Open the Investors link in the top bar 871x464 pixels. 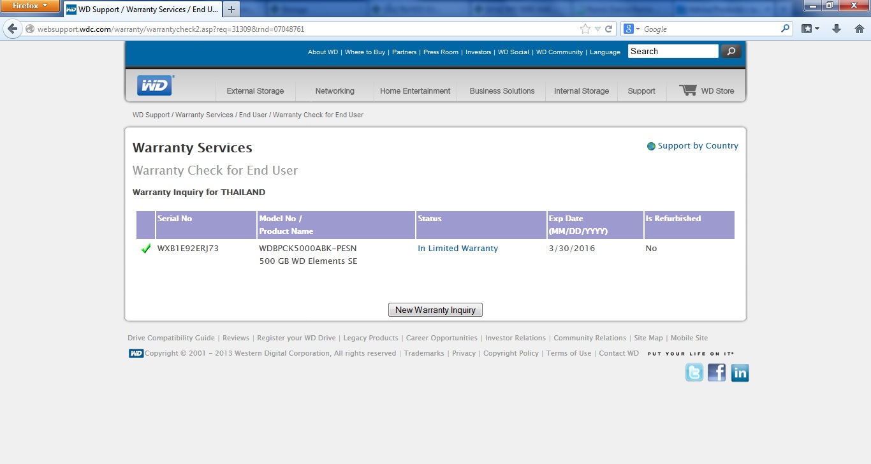(x=478, y=52)
